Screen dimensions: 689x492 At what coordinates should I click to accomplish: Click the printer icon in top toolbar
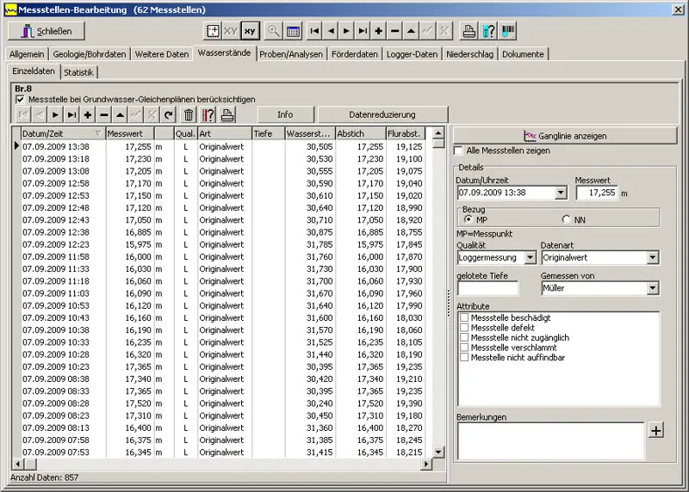[x=469, y=31]
